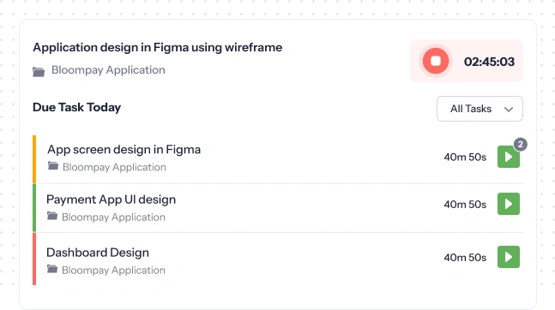Click folder icon under App screen design task
Viewport: 555px width, 310px height.
(x=53, y=166)
